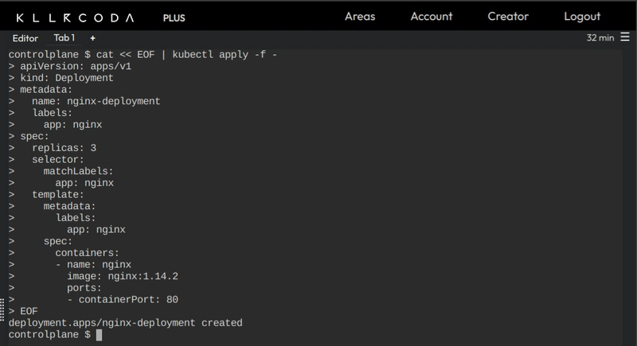
Task: Select Tab 1 terminal tab
Action: tap(64, 37)
